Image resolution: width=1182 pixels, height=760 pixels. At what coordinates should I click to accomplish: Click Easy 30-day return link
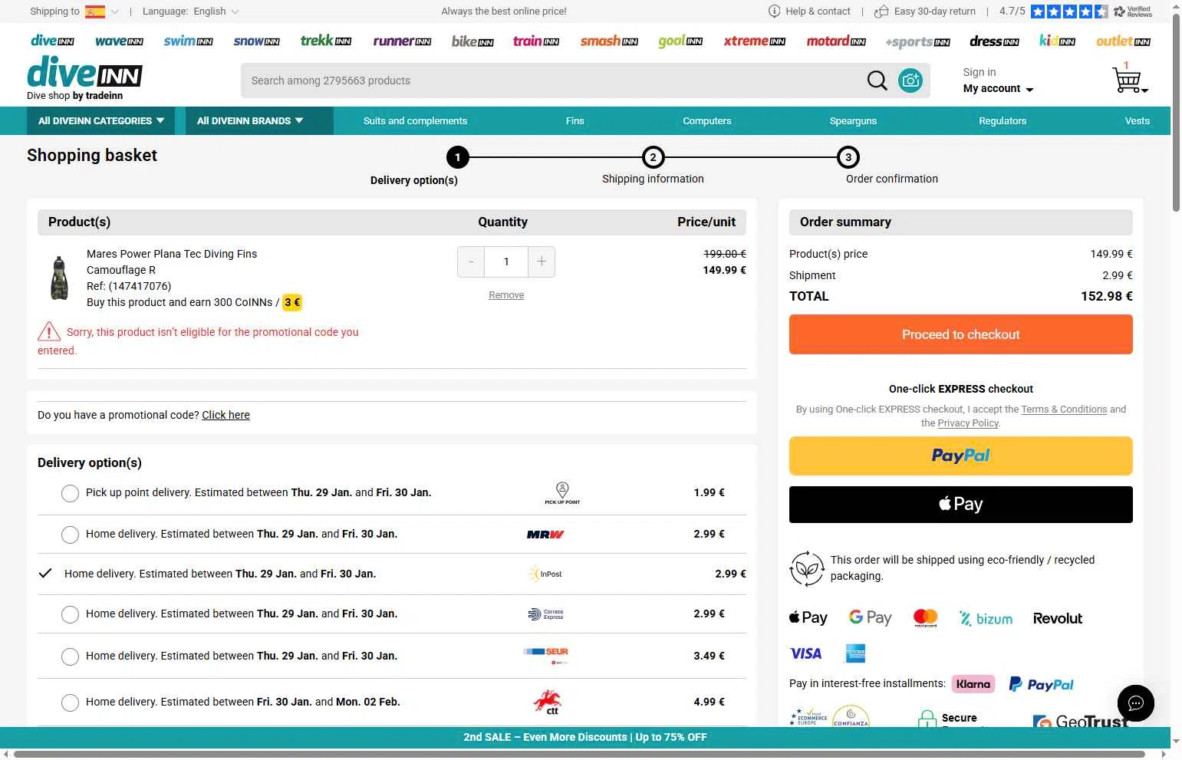(925, 12)
